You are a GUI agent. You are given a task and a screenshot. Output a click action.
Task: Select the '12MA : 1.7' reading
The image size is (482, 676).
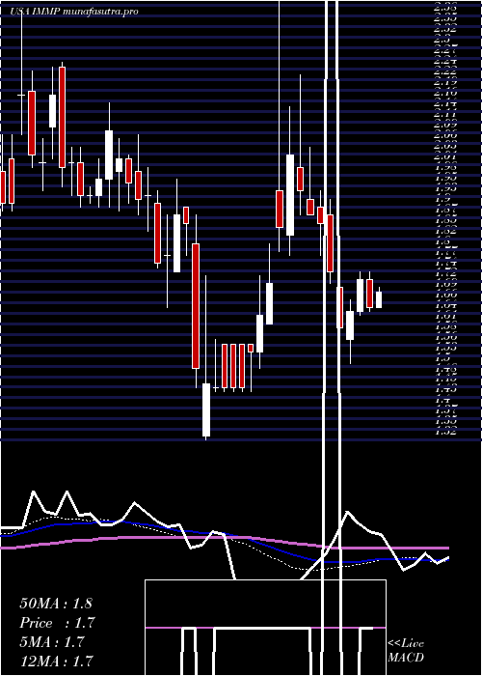56,661
